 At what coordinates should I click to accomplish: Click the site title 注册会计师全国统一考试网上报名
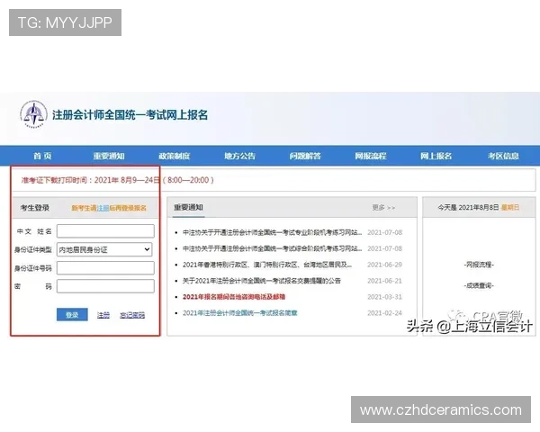tap(130, 114)
